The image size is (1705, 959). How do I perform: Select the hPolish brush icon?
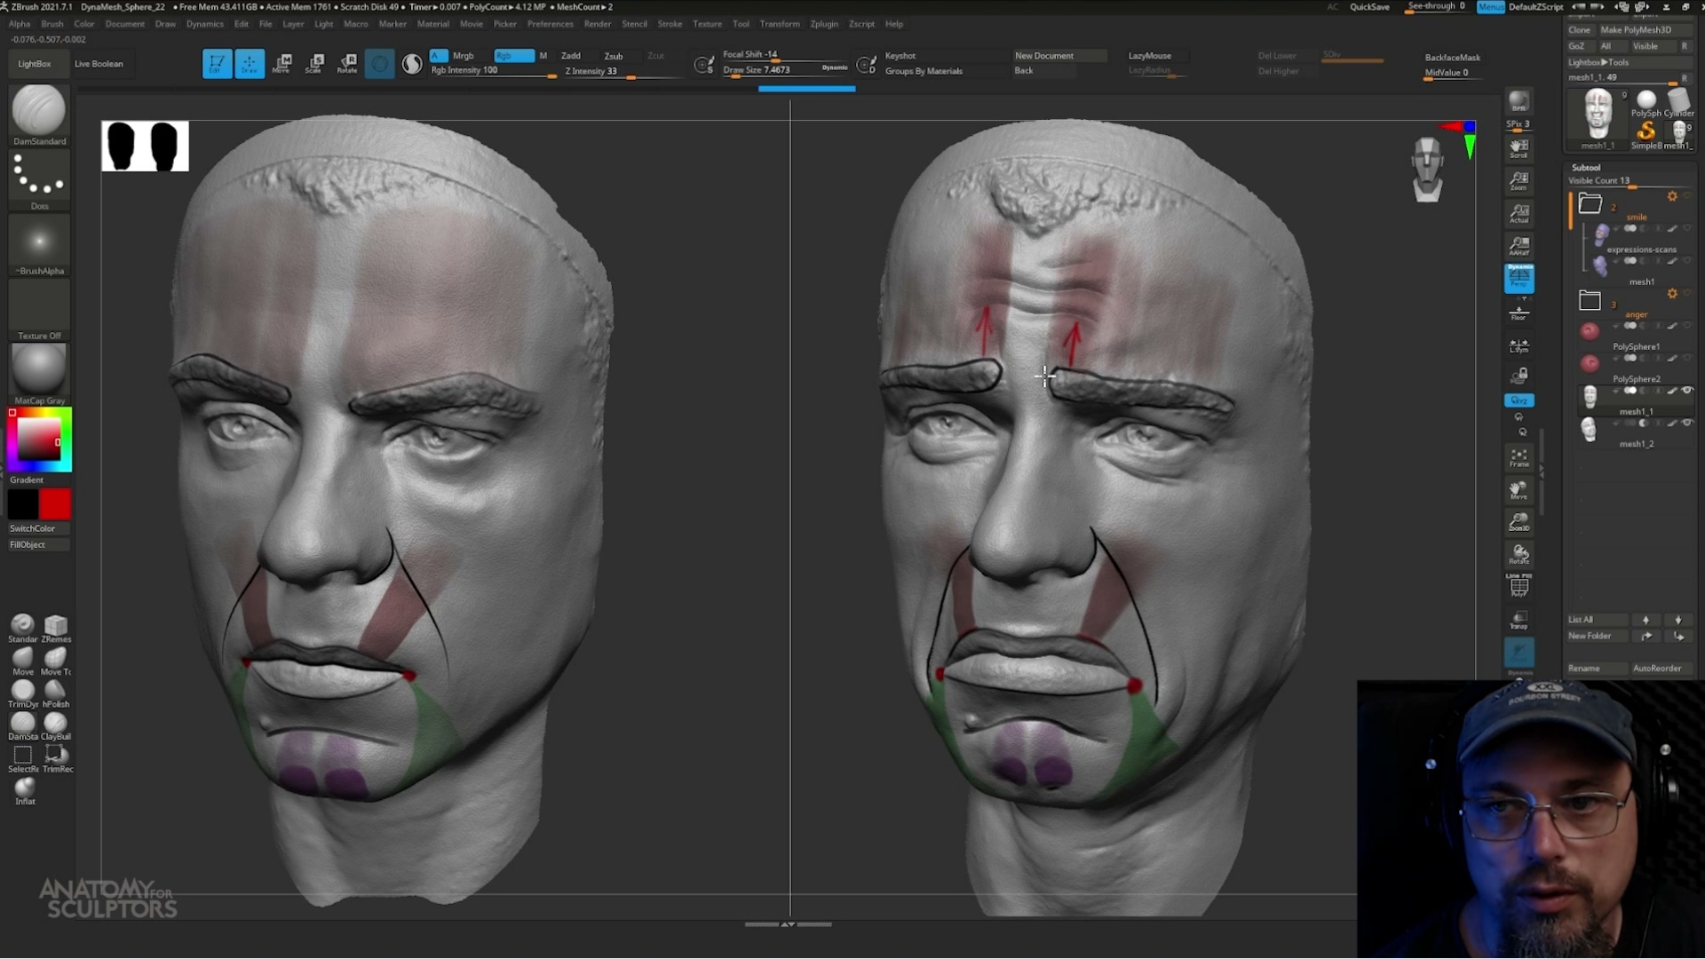point(56,693)
